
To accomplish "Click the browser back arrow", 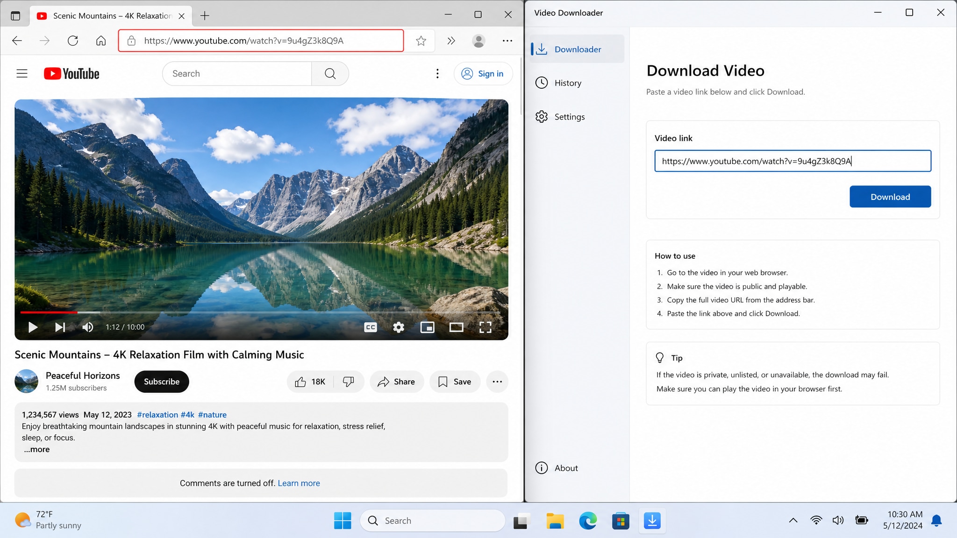I will (x=17, y=41).
